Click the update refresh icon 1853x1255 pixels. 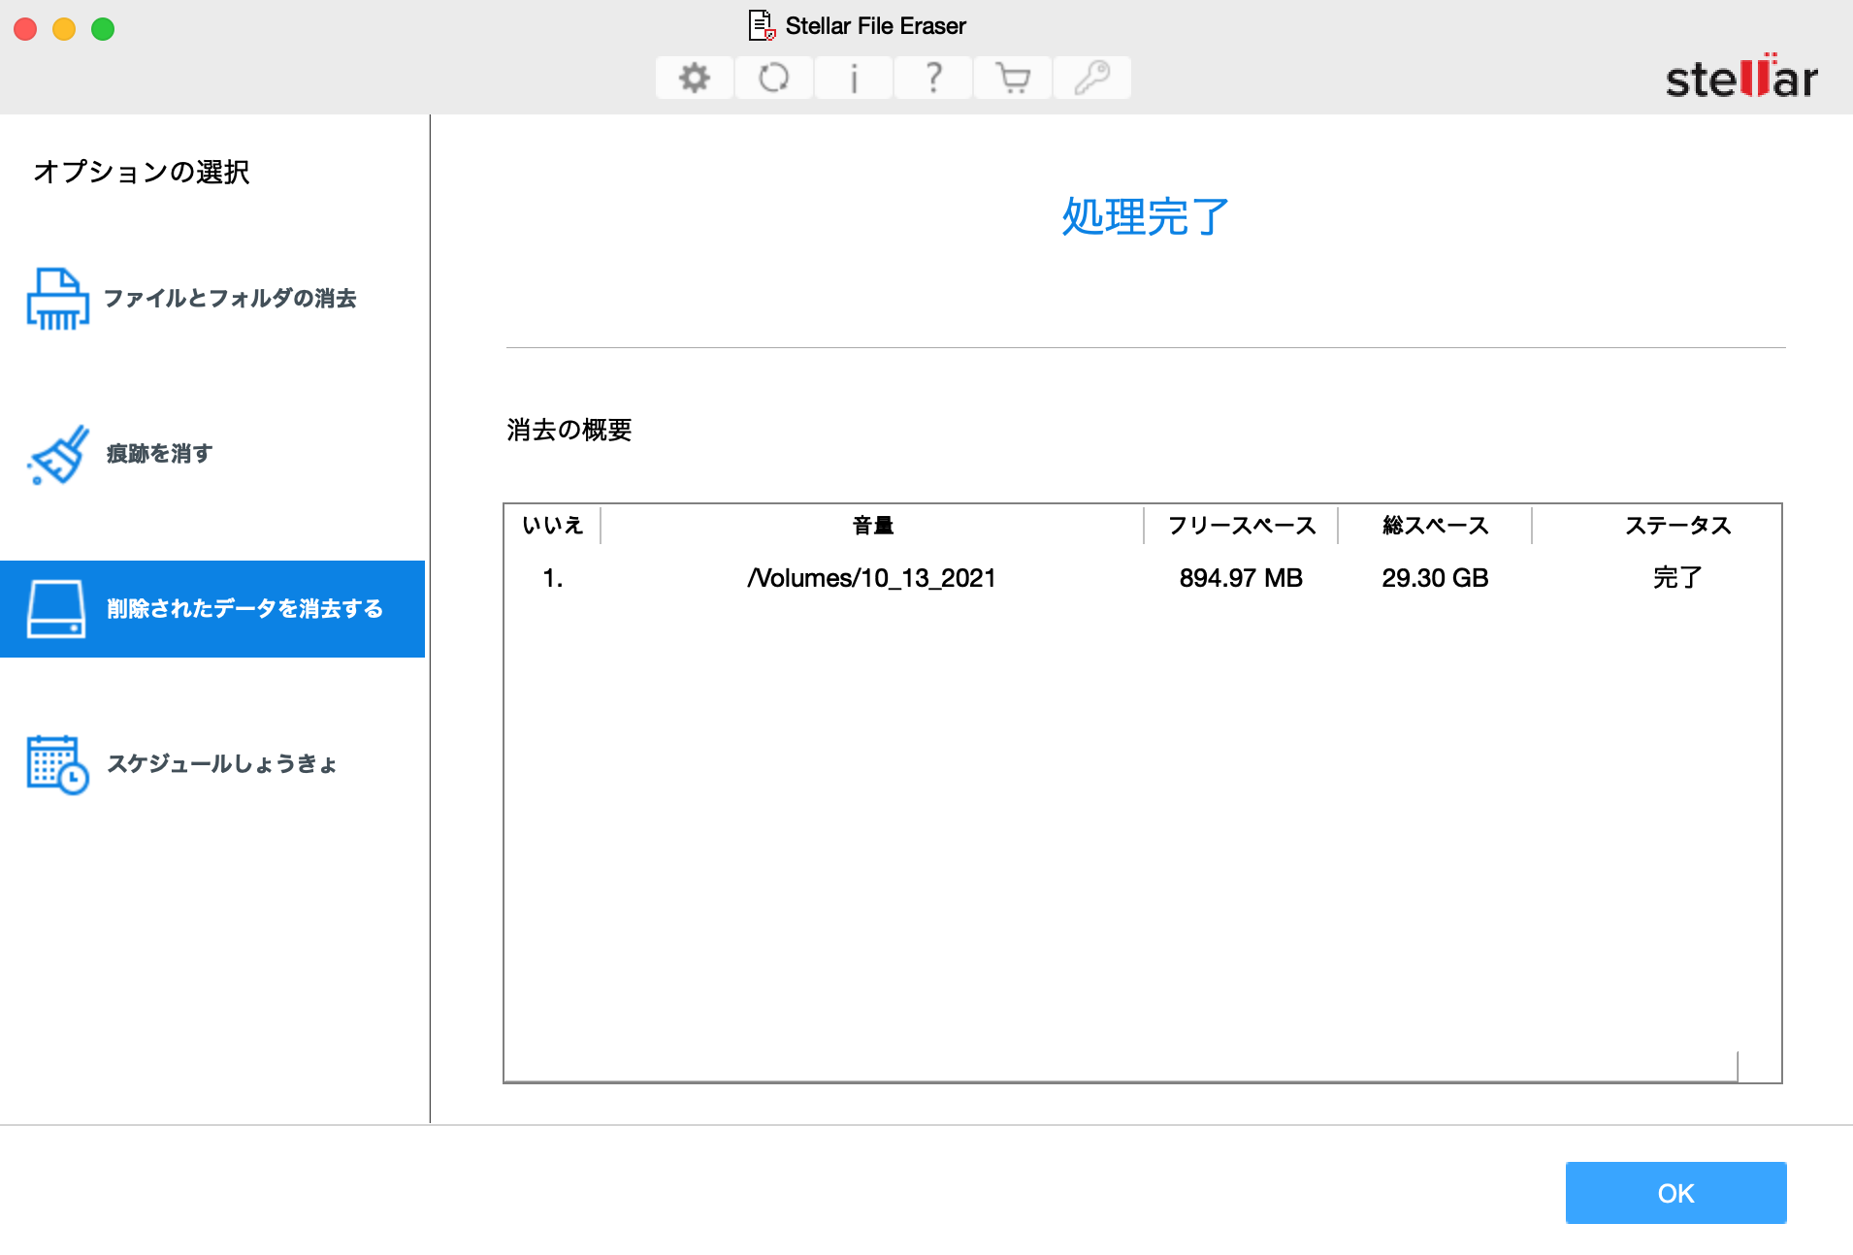click(773, 78)
